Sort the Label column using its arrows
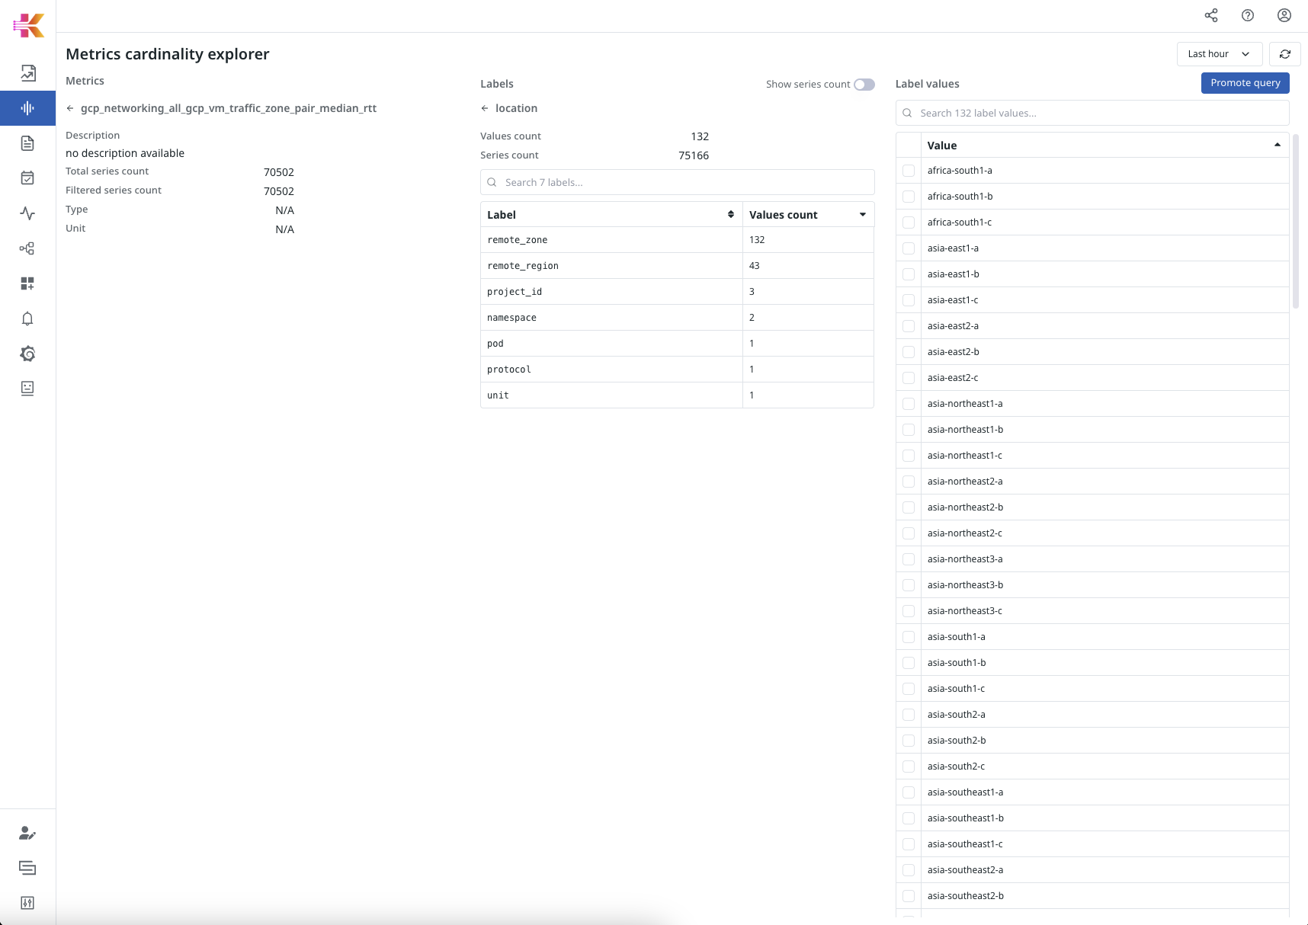This screenshot has width=1308, height=925. pos(730,215)
